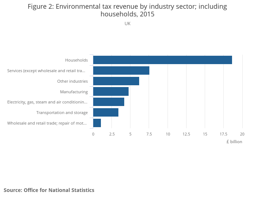255x200 pixels.
Task: Click the Manufacturing category label
Action: coord(74,92)
